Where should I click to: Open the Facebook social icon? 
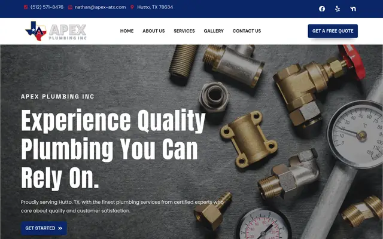point(322,9)
